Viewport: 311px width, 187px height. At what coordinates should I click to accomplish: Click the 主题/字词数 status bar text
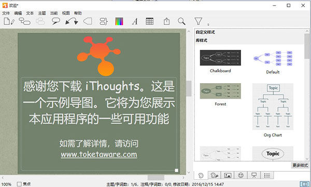point(122,184)
